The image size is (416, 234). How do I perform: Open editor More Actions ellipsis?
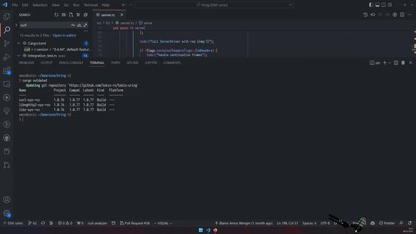point(409,15)
